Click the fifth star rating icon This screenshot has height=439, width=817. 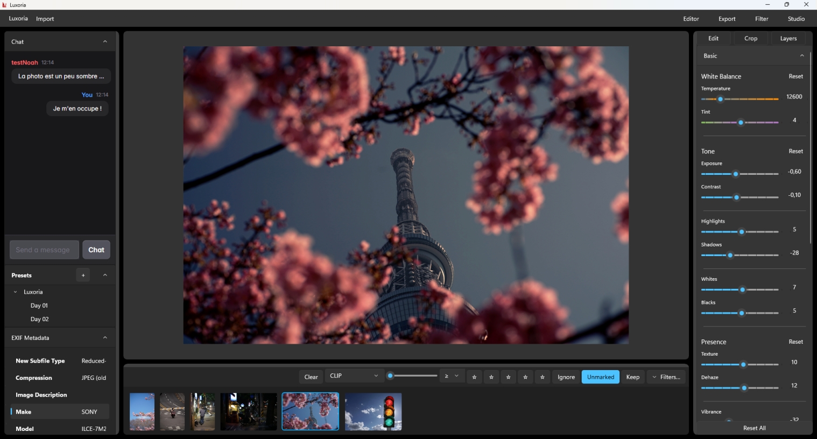pyautogui.click(x=543, y=377)
